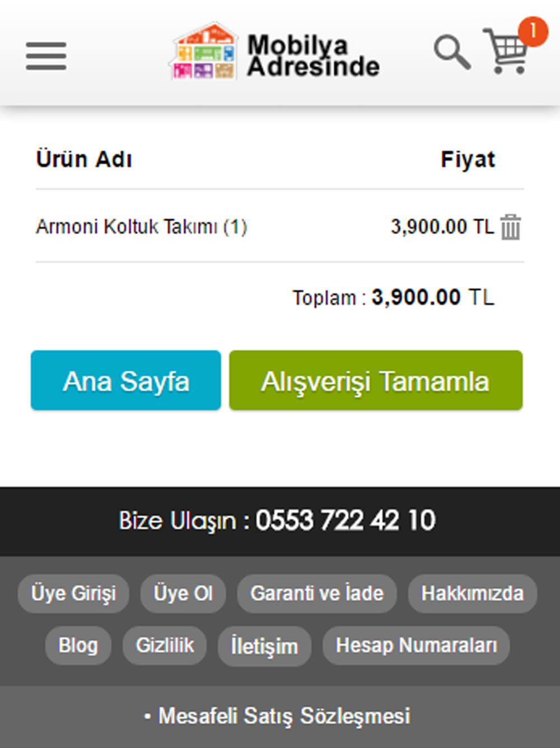
Task: Go back via Ana Sayfa button
Action: click(x=126, y=381)
